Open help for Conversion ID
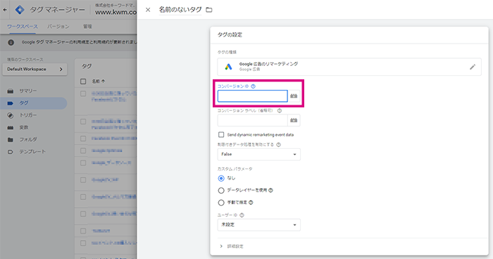Image resolution: width=493 pixels, height=259 pixels. 253,86
